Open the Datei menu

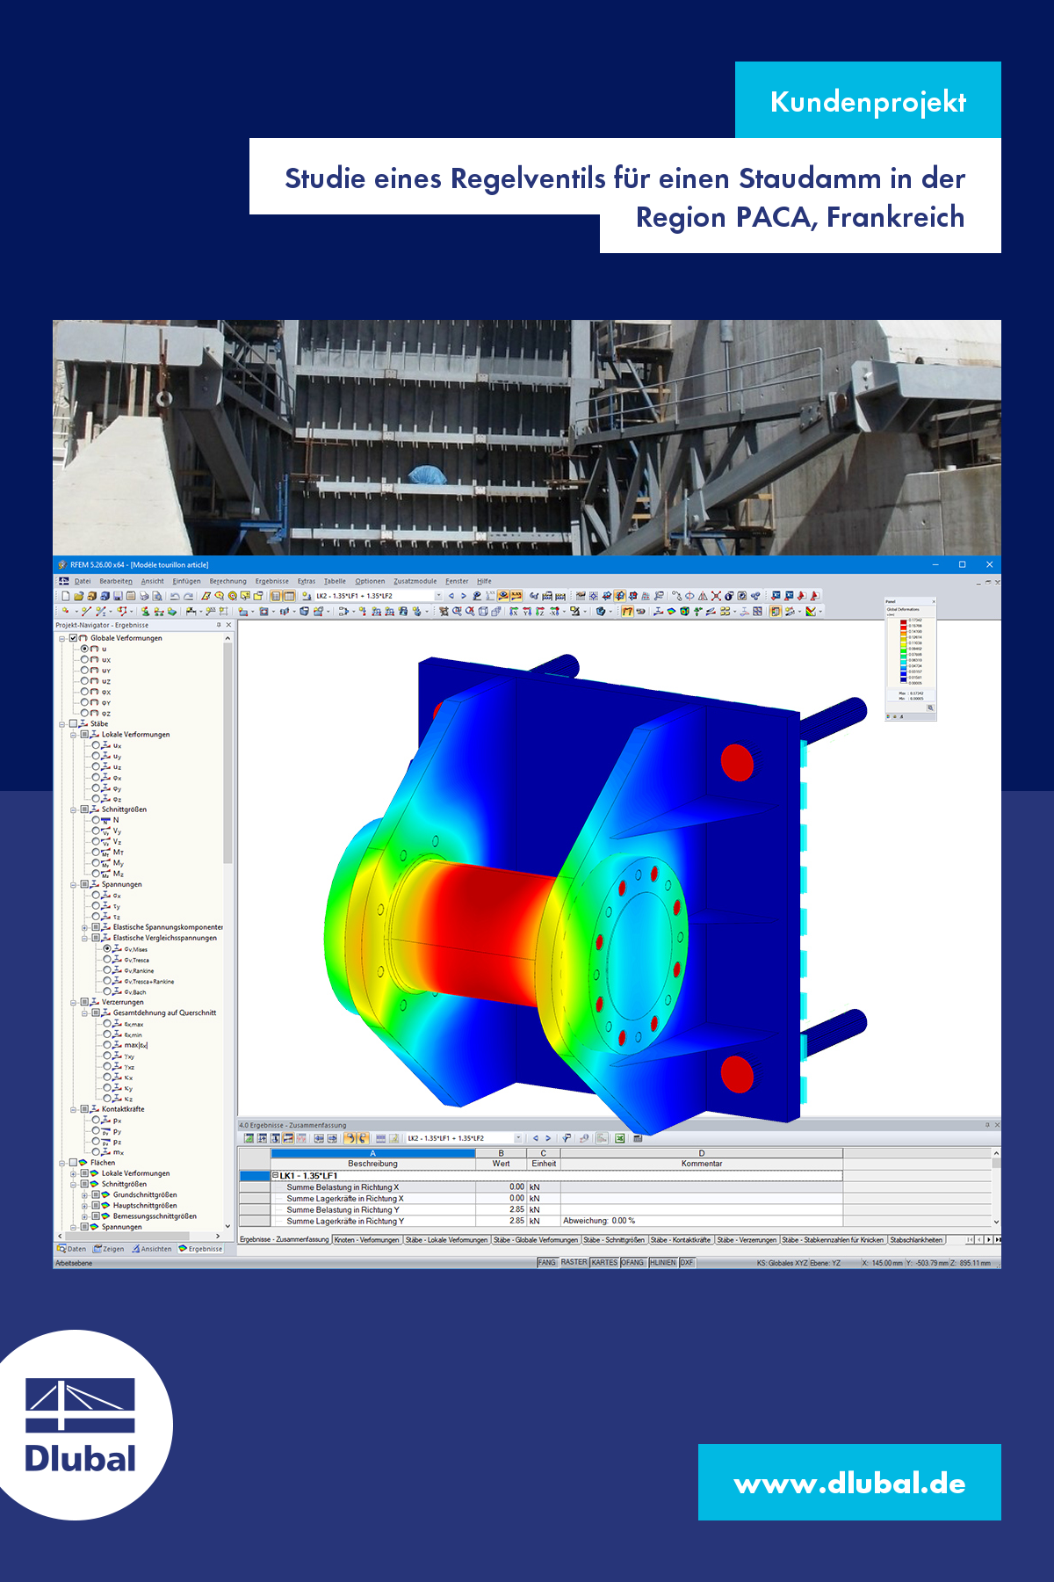point(83,581)
